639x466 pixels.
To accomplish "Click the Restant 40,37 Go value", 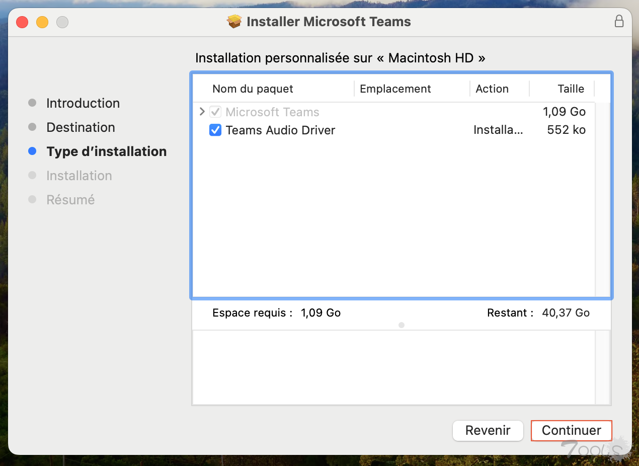I will 566,313.
